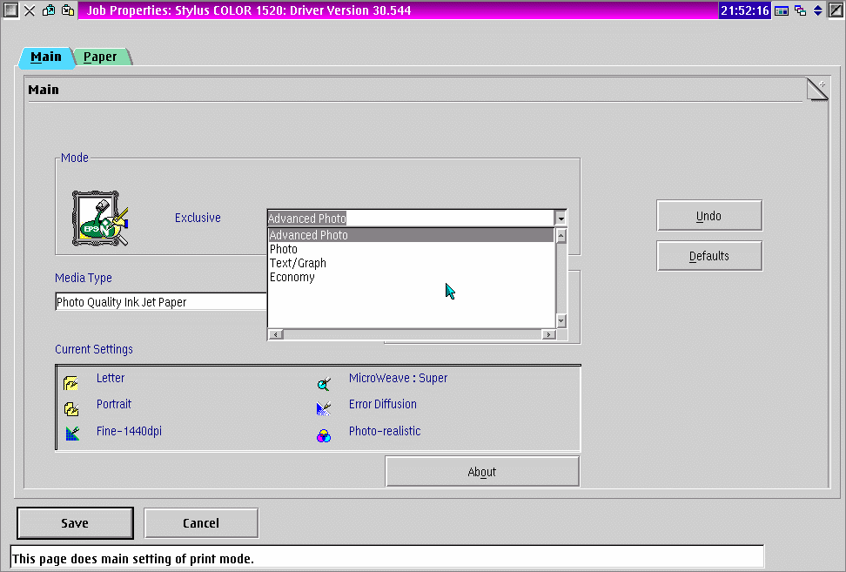This screenshot has height=572, width=846.
Task: Save the job properties
Action: (75, 523)
